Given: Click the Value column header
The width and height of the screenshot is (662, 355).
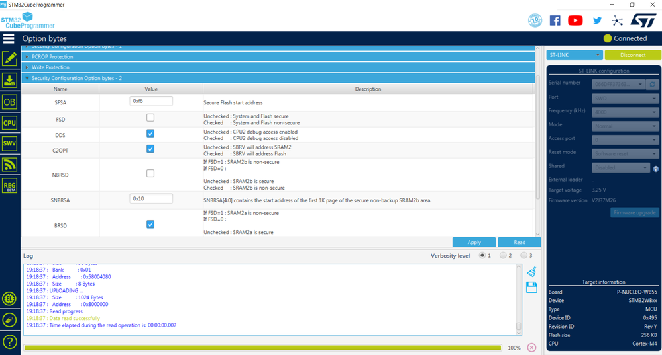Looking at the screenshot, I should click(151, 89).
